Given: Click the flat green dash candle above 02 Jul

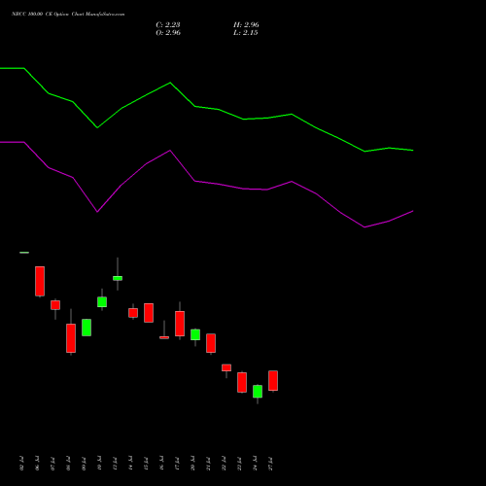Looking at the screenshot, I should [24, 253].
